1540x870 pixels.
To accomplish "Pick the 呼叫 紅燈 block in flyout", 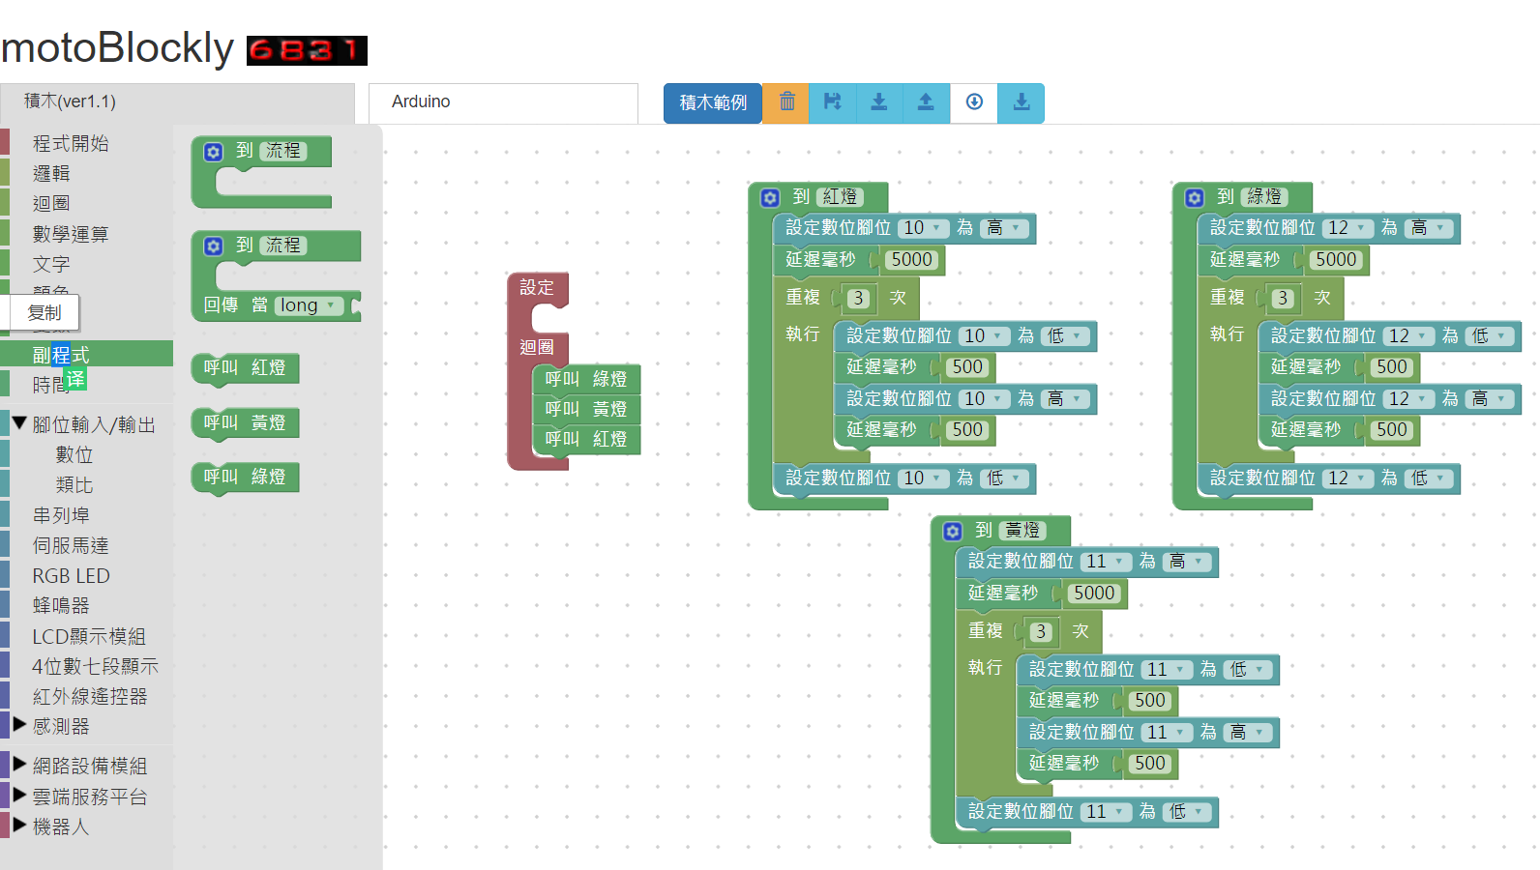I will click(x=245, y=368).
